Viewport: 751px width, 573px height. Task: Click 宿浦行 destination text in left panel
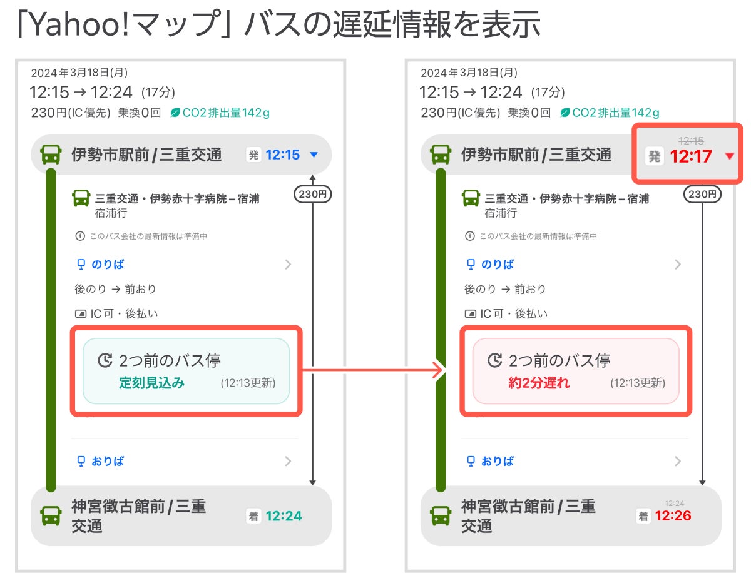(111, 213)
